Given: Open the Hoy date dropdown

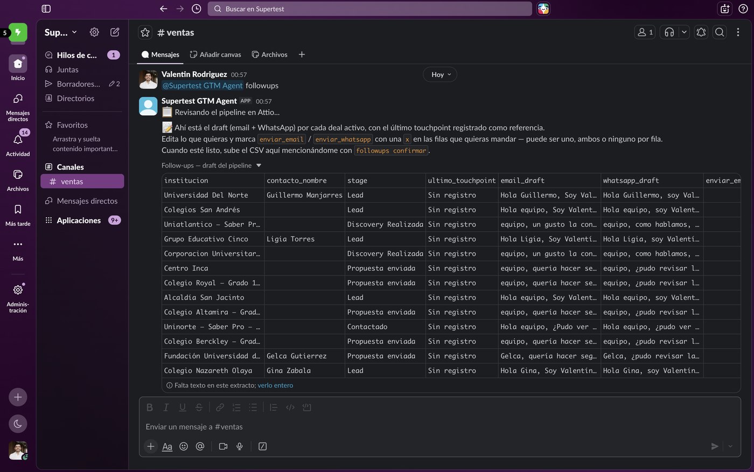Looking at the screenshot, I should [440, 74].
